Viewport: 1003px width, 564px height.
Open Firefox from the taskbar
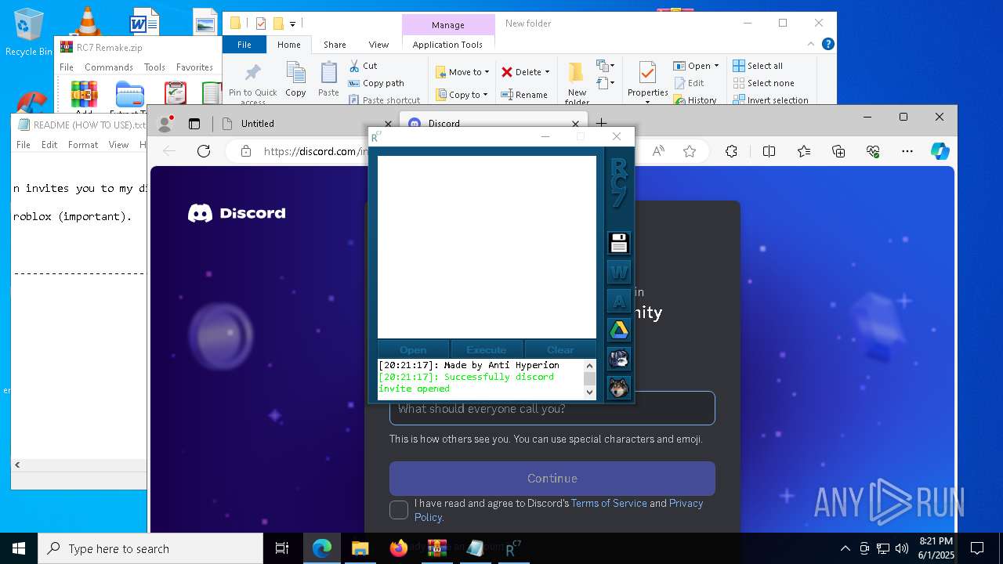coord(398,548)
